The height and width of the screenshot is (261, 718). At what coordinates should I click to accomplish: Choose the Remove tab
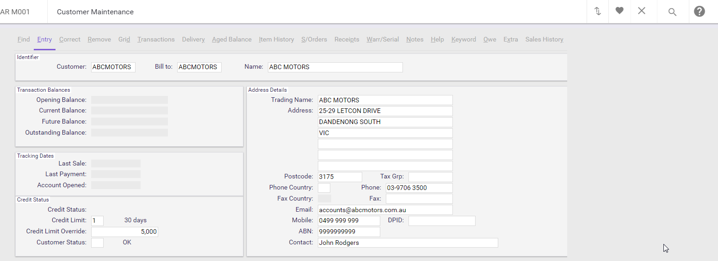point(99,39)
